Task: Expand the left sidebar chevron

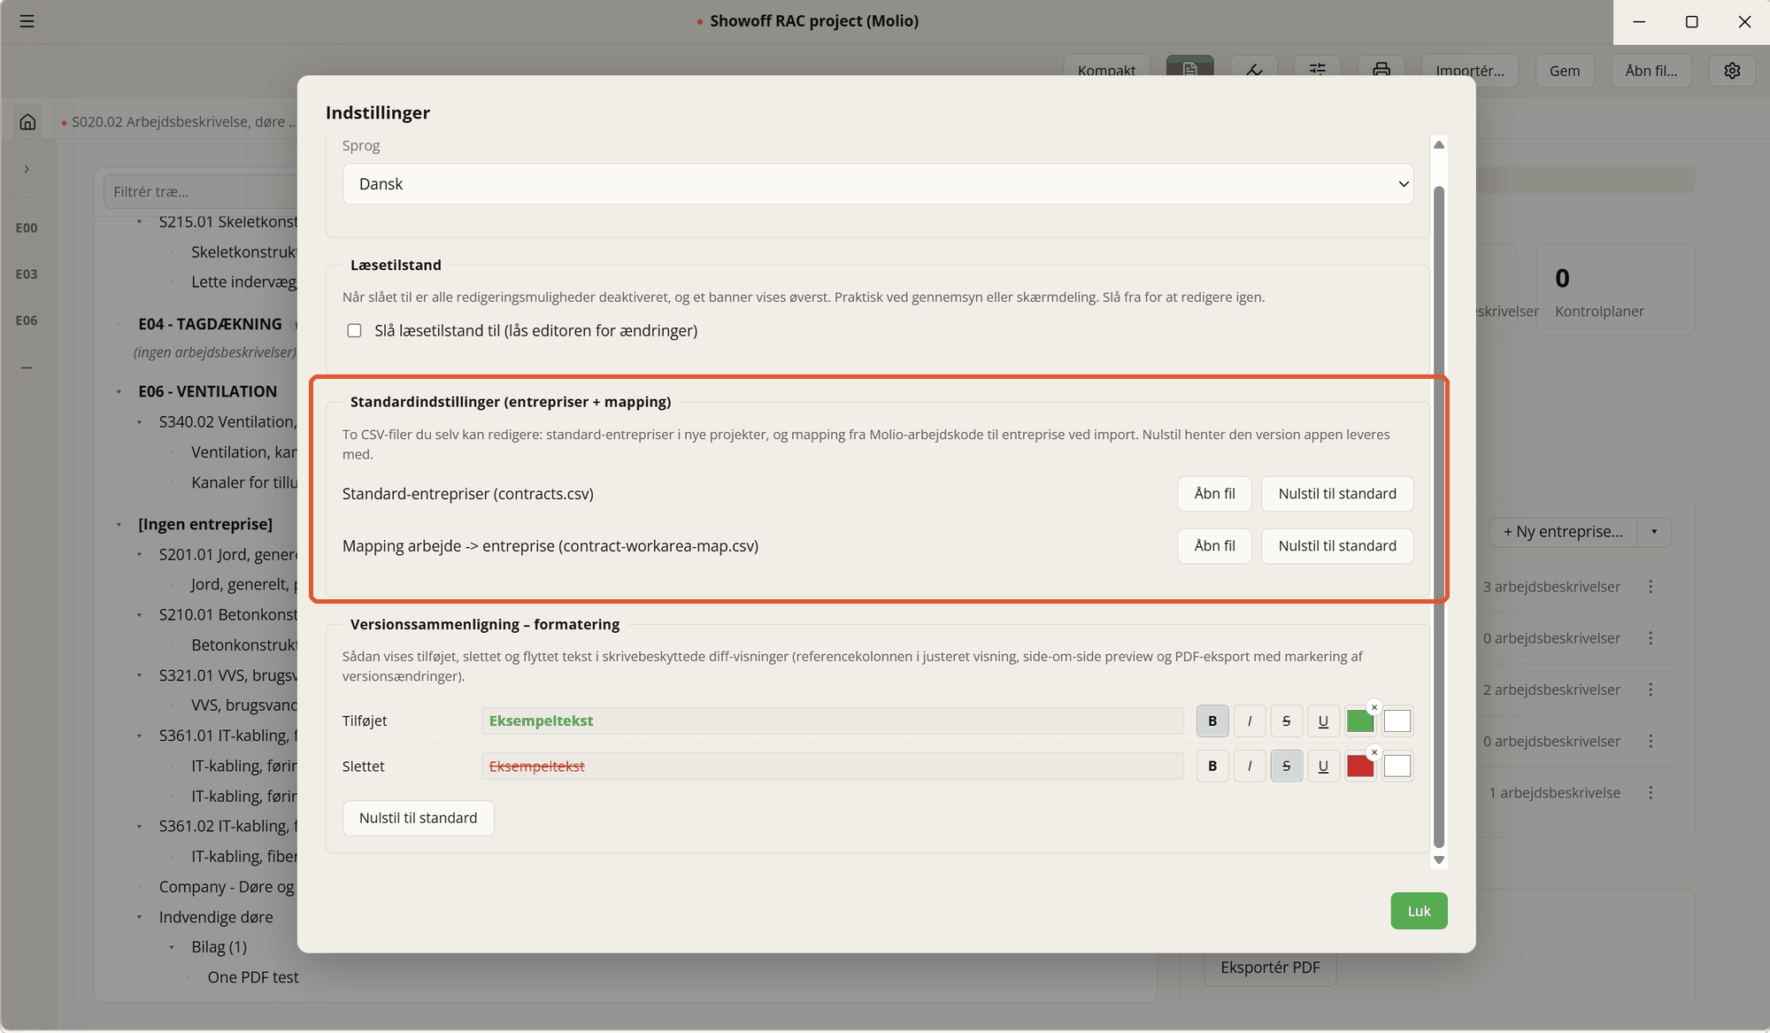Action: [27, 169]
